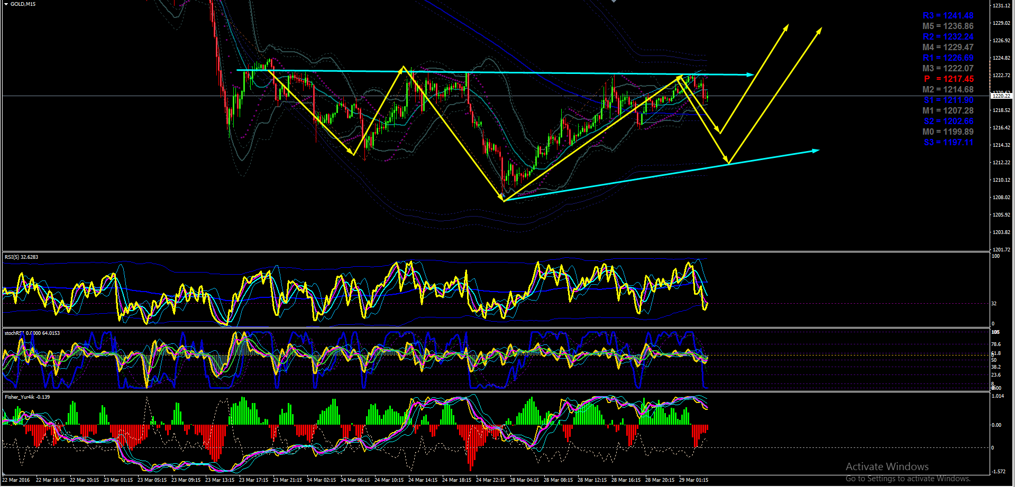Click the 1201.72 price scale value
Viewport: 1015px width, 487px height.
(x=1001, y=249)
